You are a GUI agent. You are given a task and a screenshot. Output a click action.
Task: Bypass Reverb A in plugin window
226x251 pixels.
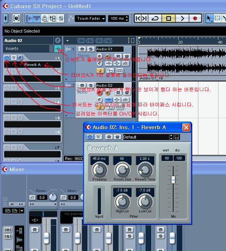point(99,137)
